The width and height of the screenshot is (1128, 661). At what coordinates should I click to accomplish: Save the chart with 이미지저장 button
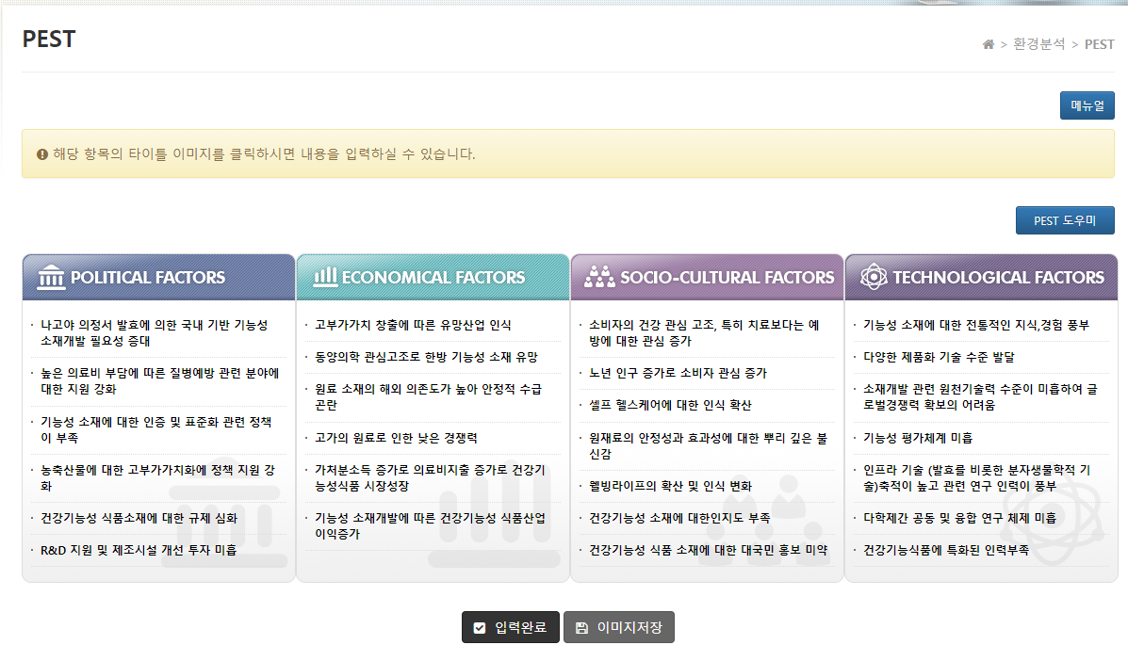pos(619,626)
